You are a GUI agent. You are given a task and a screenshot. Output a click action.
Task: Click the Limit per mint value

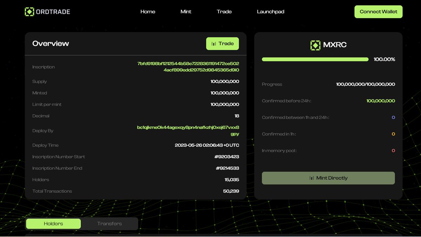tap(225, 104)
